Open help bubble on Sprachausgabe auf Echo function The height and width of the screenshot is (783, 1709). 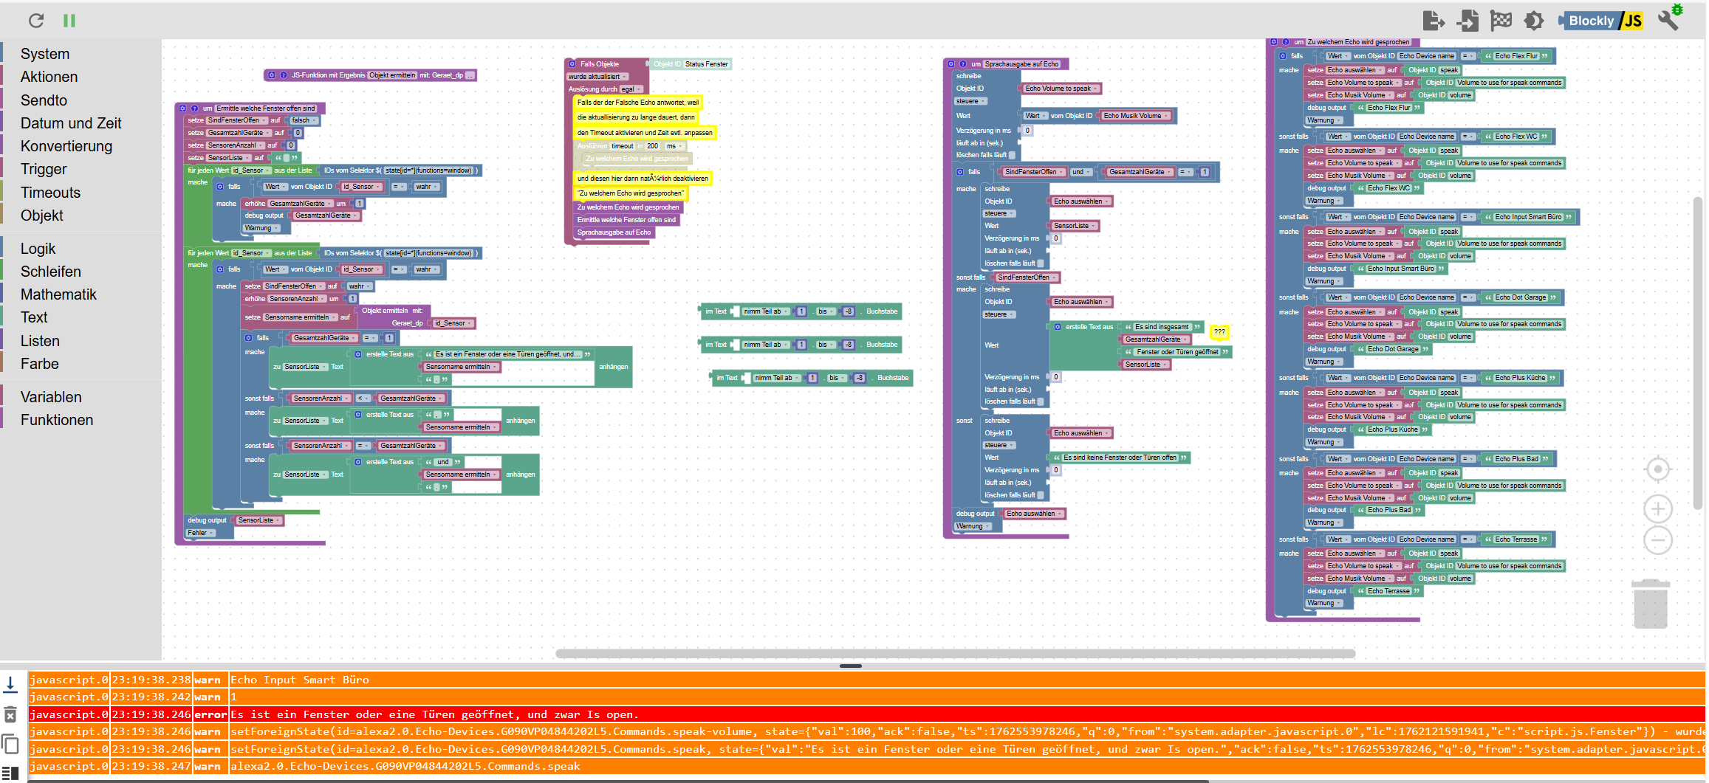[x=963, y=64]
